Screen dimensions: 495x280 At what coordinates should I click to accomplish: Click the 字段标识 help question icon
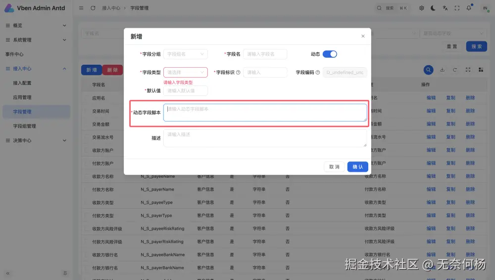[x=238, y=73]
